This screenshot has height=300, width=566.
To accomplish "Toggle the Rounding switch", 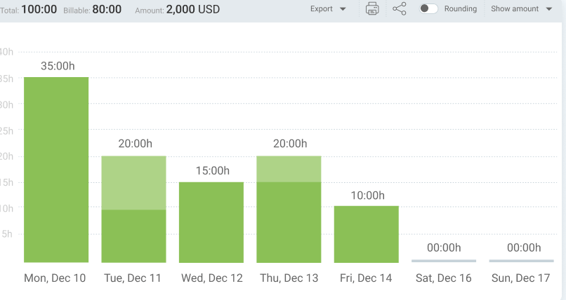I will click(428, 9).
